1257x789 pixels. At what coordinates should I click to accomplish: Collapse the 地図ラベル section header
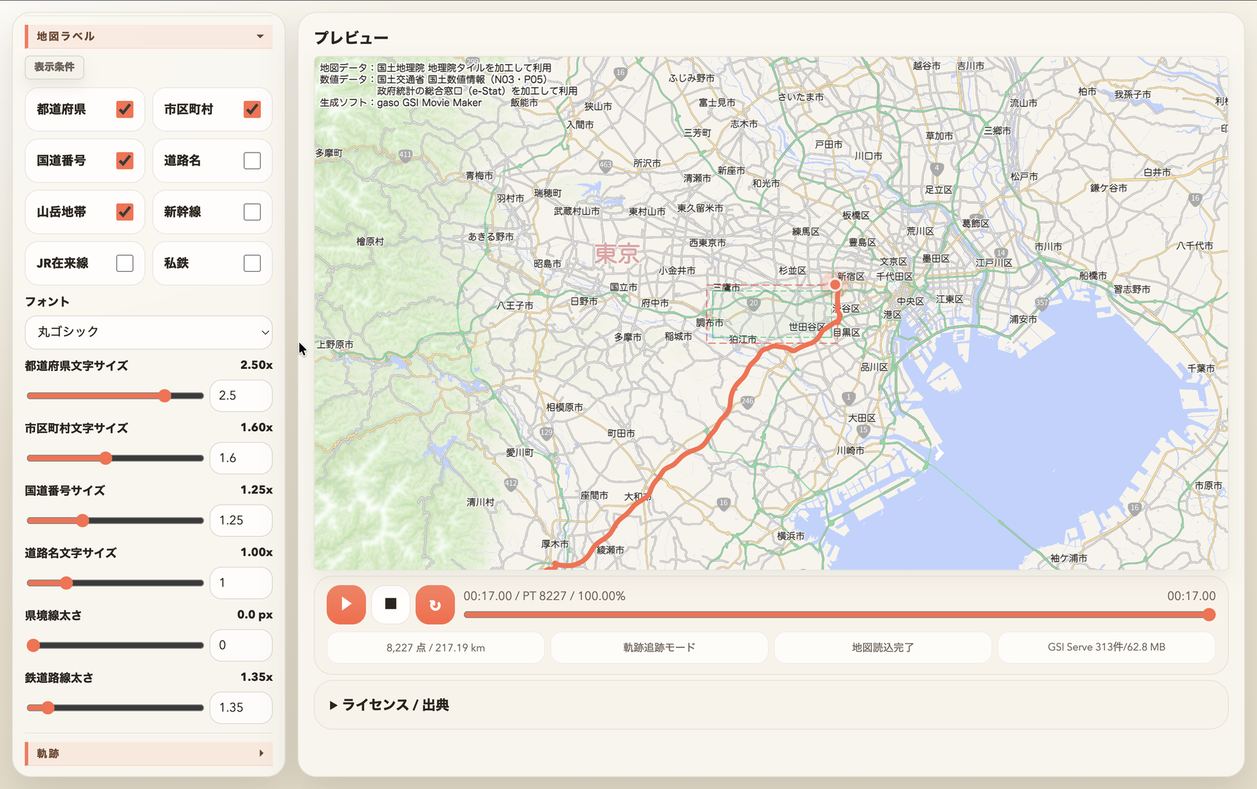149,37
